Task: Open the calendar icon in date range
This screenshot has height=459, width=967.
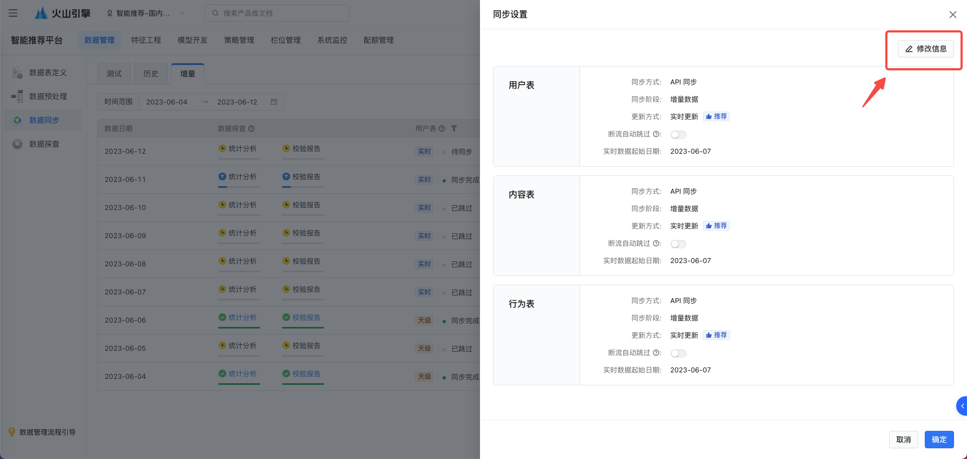Action: point(274,102)
